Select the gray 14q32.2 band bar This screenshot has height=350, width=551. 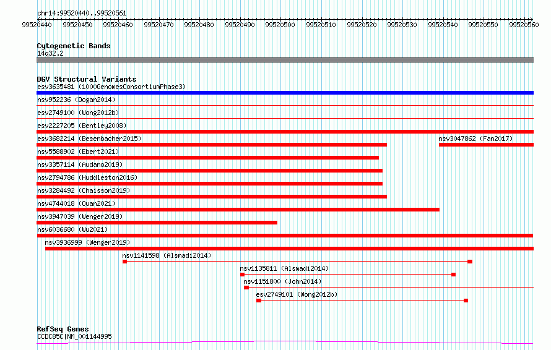pyautogui.click(x=285, y=60)
